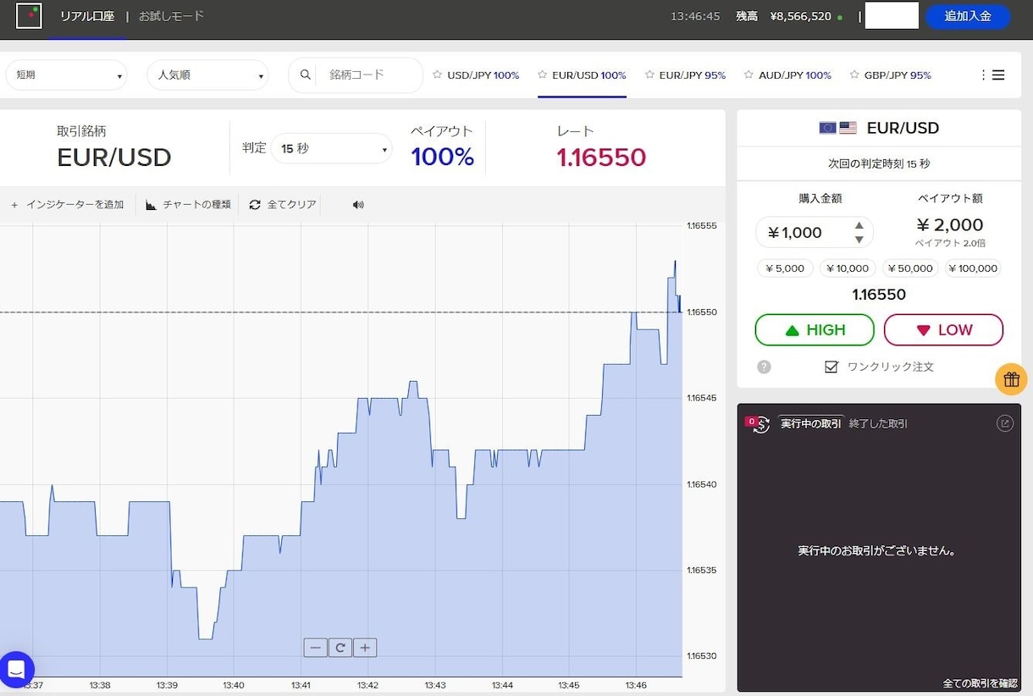This screenshot has height=696, width=1033.
Task: Click the platform logo icon
Action: tap(29, 16)
